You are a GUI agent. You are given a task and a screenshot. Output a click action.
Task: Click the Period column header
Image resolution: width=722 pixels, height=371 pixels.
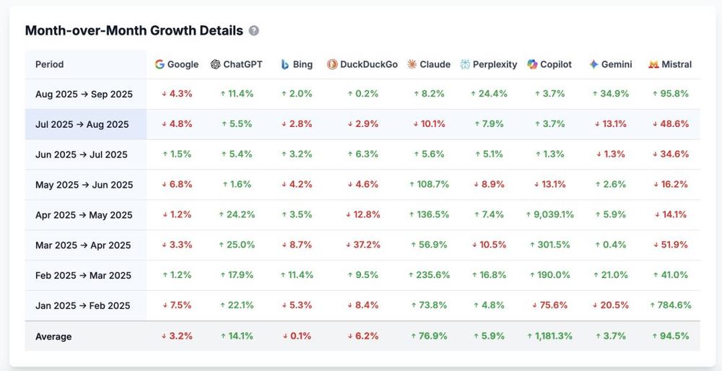pos(49,64)
